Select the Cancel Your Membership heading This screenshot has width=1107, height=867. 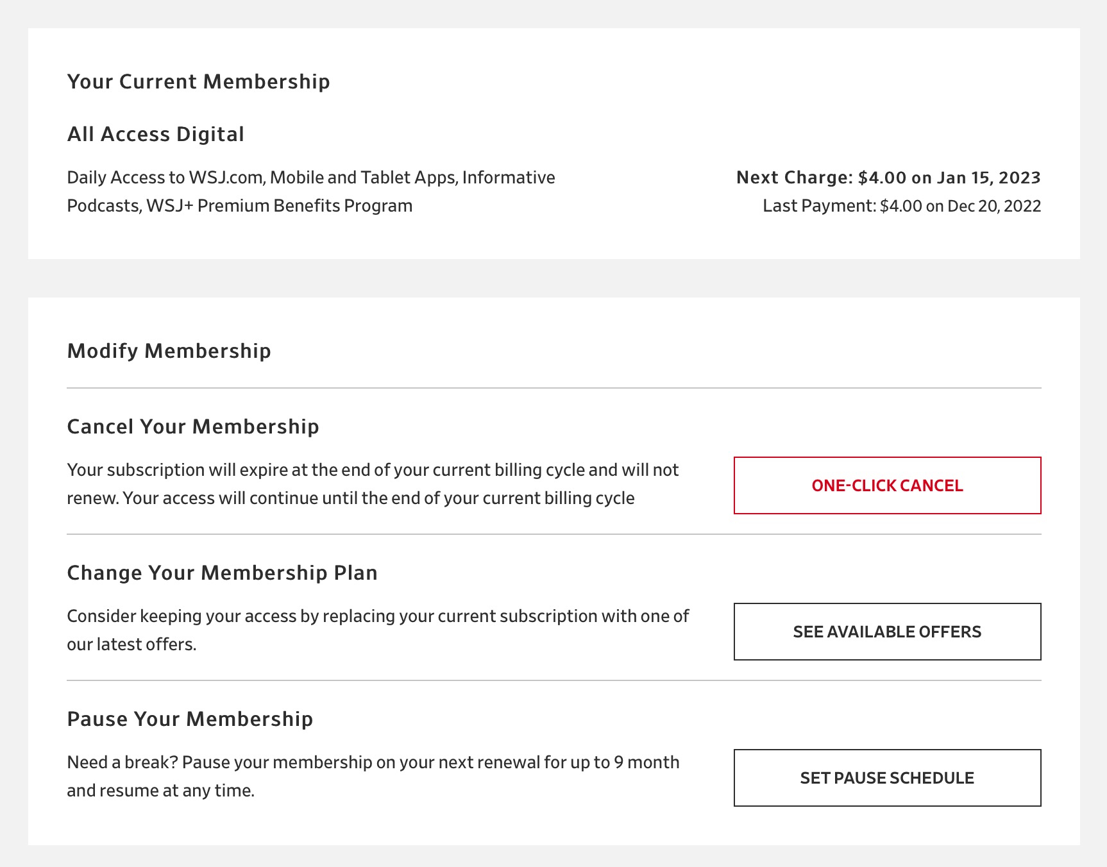point(193,426)
